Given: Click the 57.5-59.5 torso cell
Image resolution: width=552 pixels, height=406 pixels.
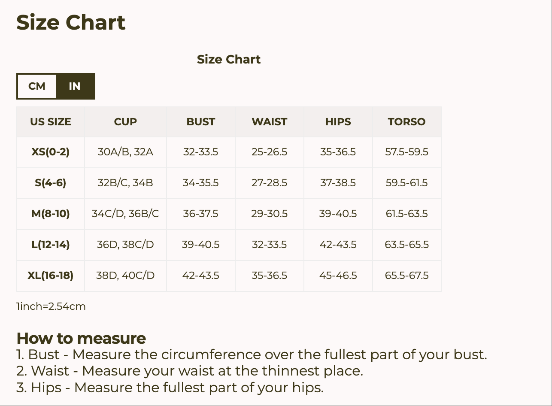Looking at the screenshot, I should (x=406, y=152).
